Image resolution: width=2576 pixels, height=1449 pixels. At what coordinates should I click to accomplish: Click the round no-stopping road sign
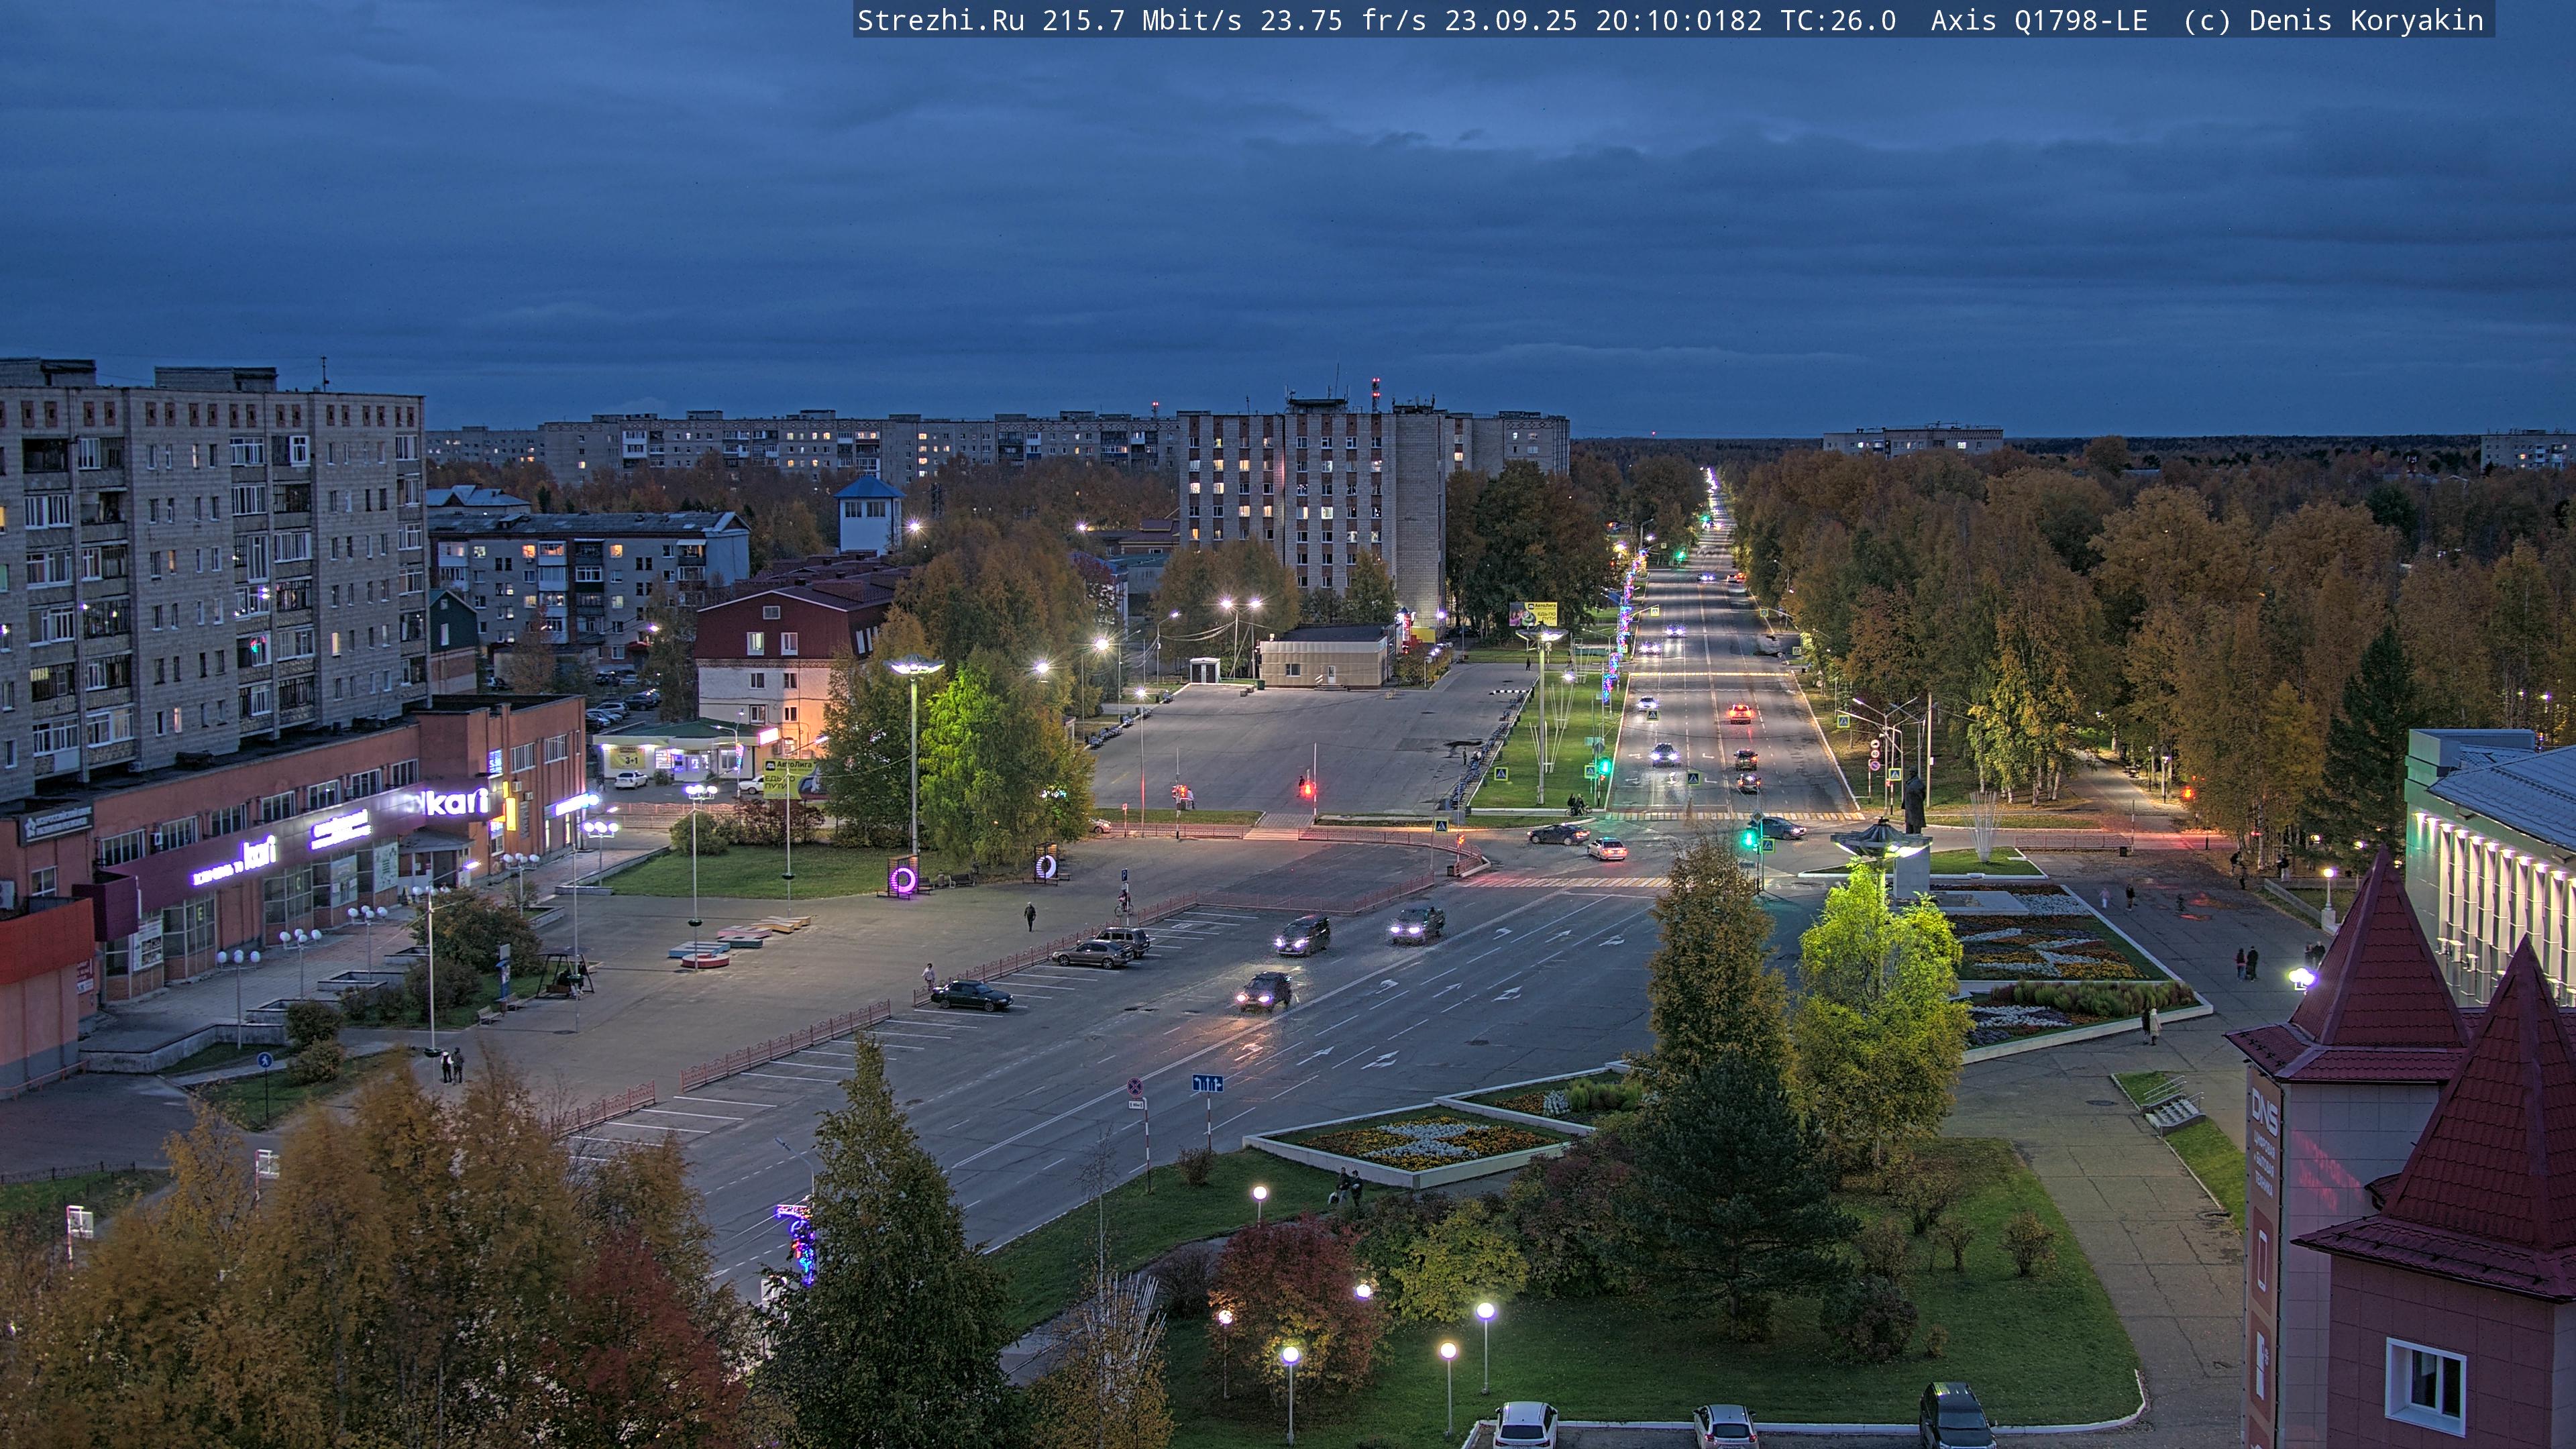pos(1135,1086)
